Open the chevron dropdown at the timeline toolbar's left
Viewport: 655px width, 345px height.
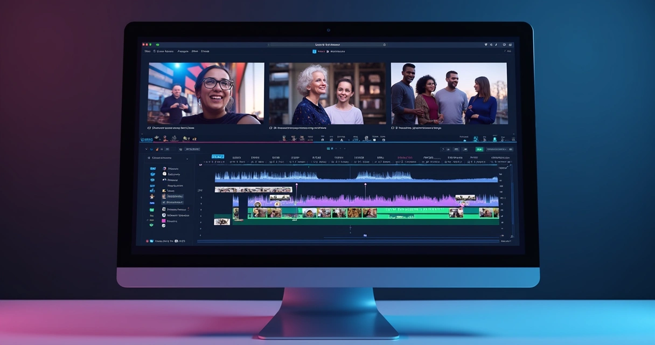tap(146, 149)
